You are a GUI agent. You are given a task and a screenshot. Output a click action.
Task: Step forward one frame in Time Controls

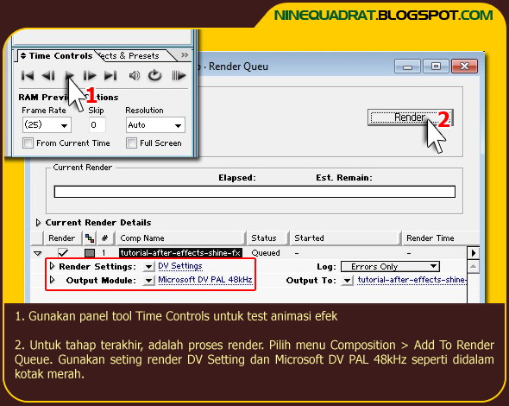90,76
